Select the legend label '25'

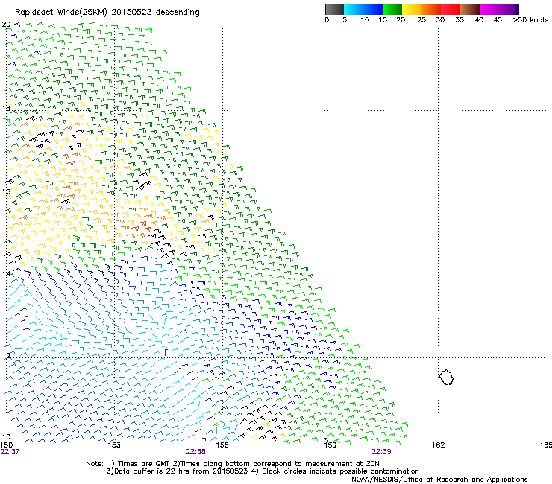click(421, 20)
